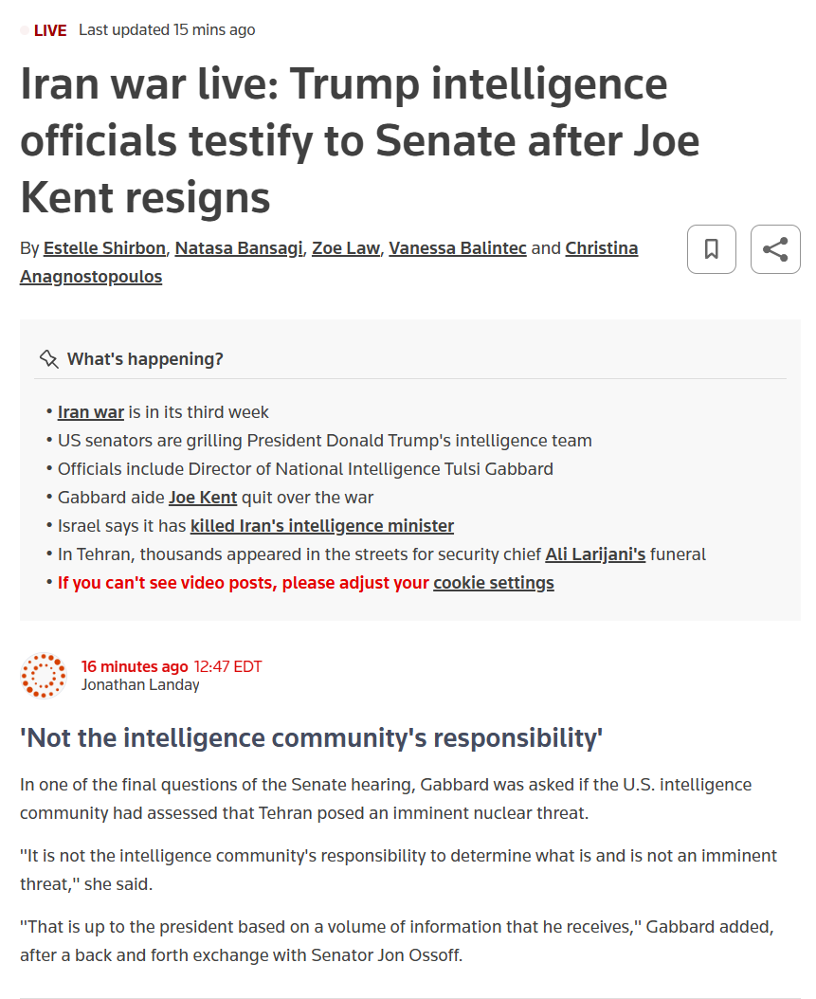Visit Natasa Bansagi's author page
The image size is (816, 999).
tap(239, 248)
